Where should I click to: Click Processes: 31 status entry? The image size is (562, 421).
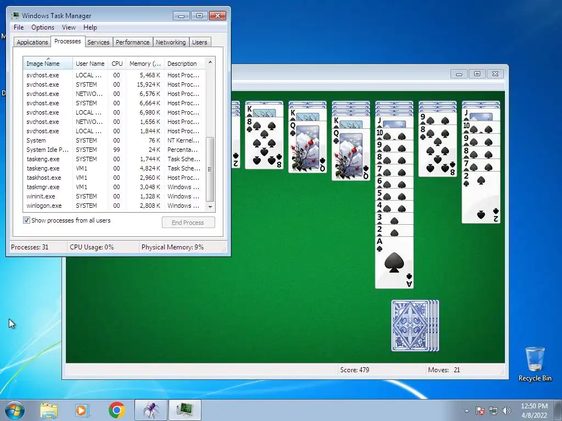click(30, 247)
